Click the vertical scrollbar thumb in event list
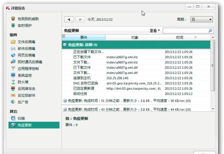The width and height of the screenshot is (224, 154). (213, 65)
